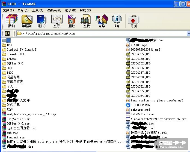Click the 解压到 (Extract To) toolbar icon
Image resolution: width=190 pixels, height=152 pixels.
pyautogui.click(x=27, y=21)
